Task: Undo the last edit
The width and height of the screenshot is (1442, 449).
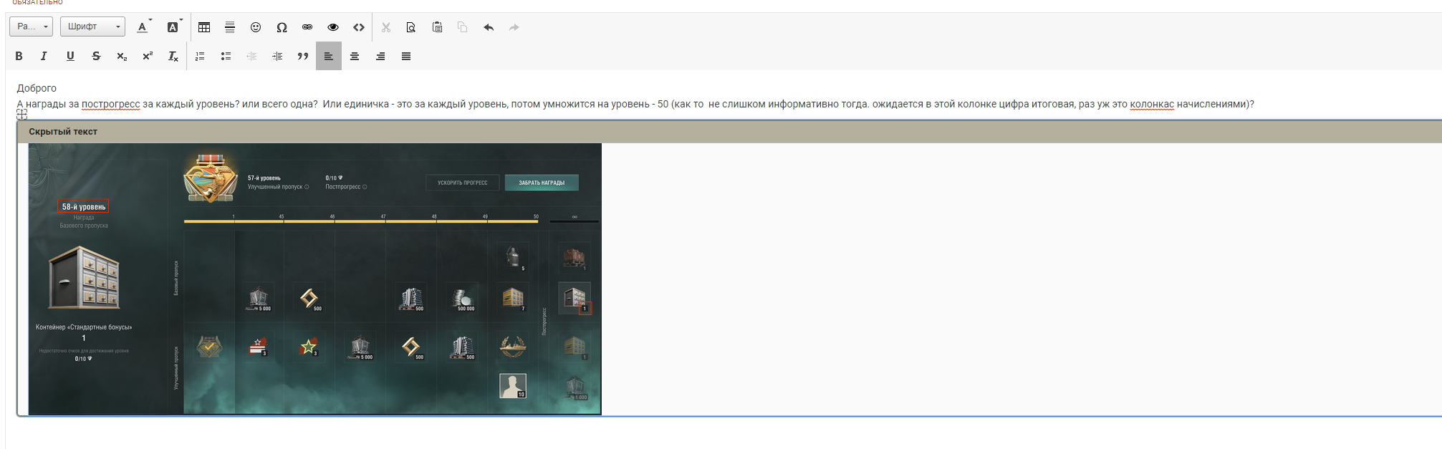Action: point(489,27)
